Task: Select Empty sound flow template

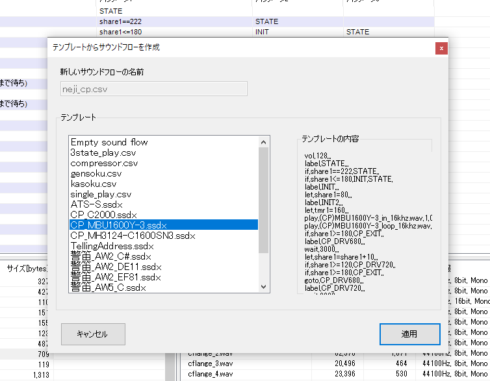Action: click(x=109, y=142)
